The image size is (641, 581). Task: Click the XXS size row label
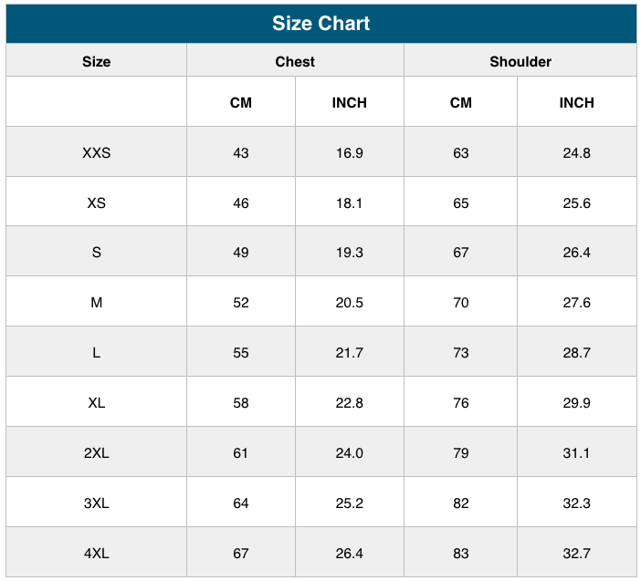coord(96,152)
